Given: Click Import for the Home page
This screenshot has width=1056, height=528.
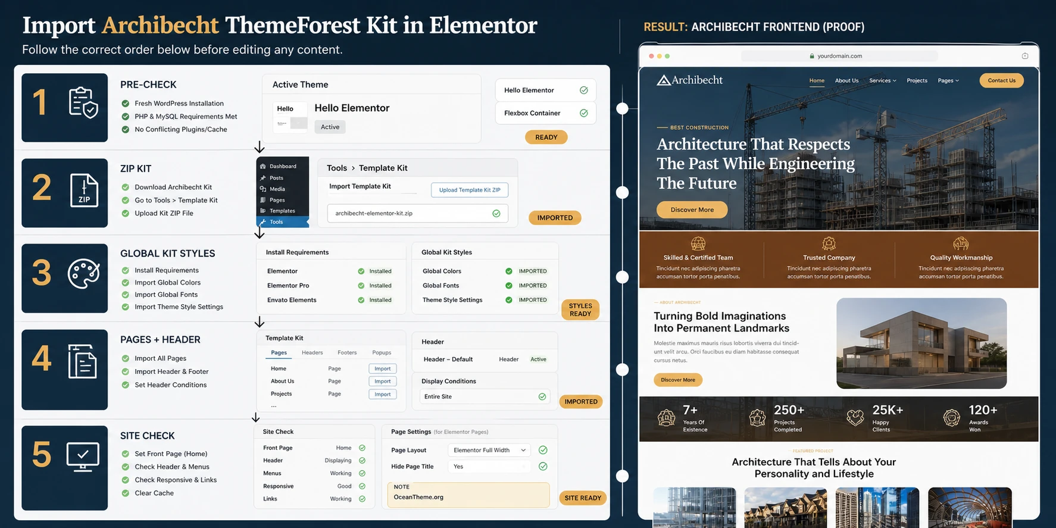Looking at the screenshot, I should [383, 368].
